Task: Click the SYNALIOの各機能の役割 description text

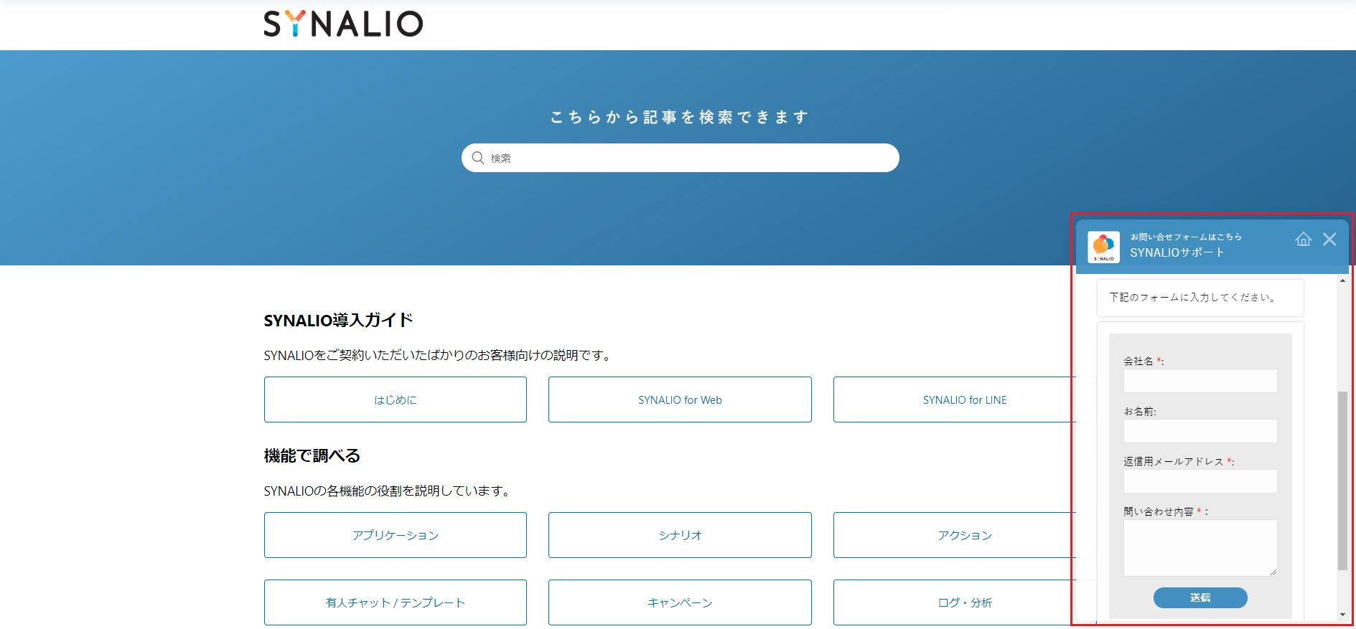Action: pos(387,491)
